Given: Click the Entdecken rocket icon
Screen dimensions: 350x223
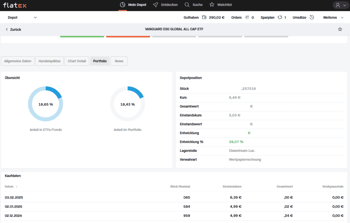Looking at the screenshot, I should tap(156, 5).
